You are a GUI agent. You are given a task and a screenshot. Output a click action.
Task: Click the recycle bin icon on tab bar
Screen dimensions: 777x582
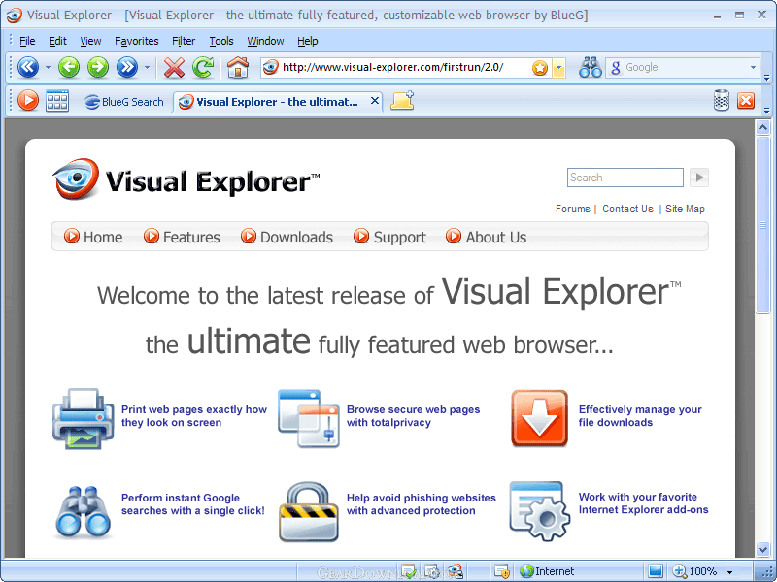[722, 101]
